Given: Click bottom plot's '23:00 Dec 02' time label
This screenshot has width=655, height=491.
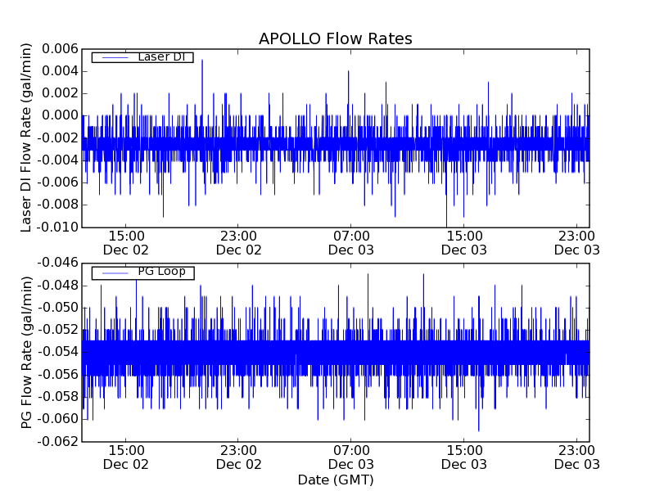Looking at the screenshot, I should point(238,457).
